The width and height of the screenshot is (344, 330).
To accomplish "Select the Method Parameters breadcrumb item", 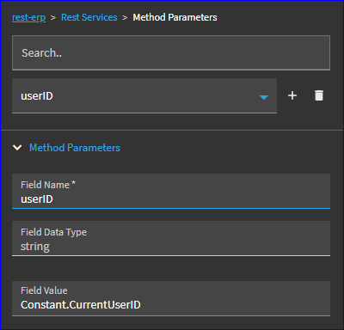I will click(175, 17).
